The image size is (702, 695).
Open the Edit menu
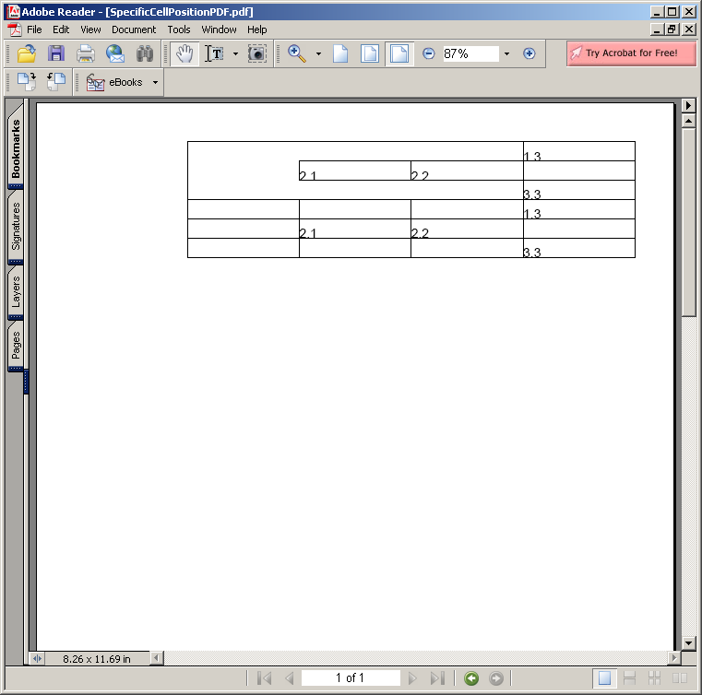(x=61, y=29)
